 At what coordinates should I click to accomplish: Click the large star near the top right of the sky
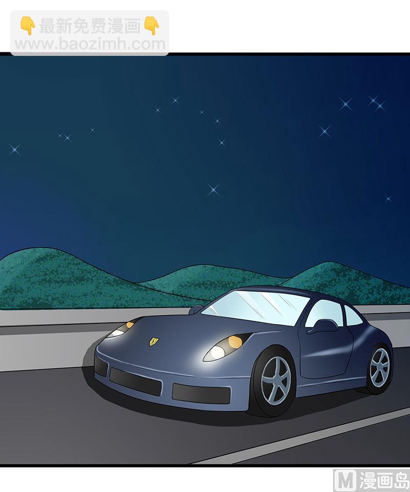click(346, 104)
